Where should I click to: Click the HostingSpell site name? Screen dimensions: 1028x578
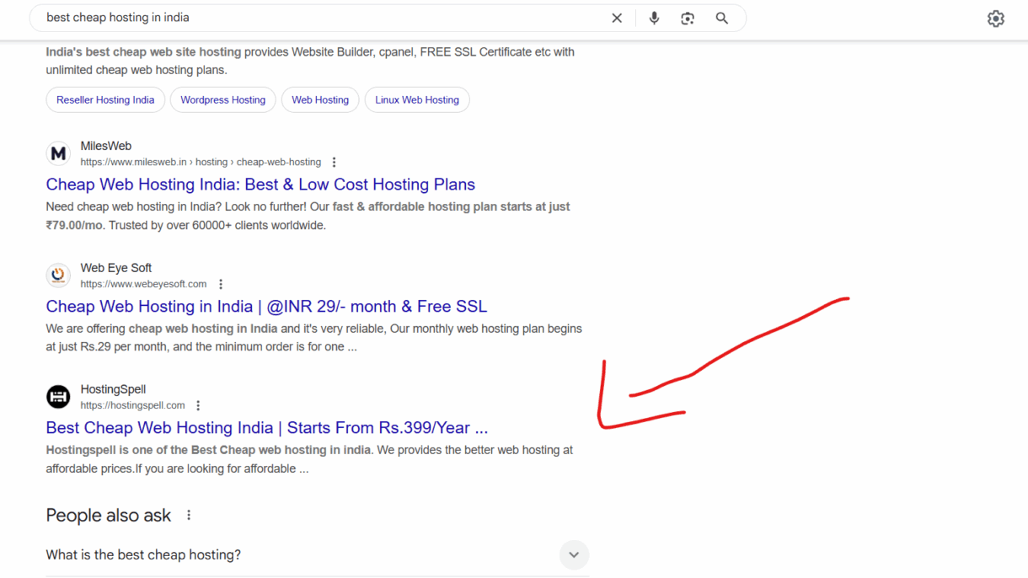[113, 389]
